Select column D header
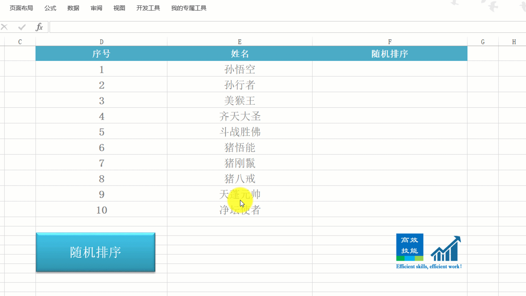 pyautogui.click(x=101, y=42)
